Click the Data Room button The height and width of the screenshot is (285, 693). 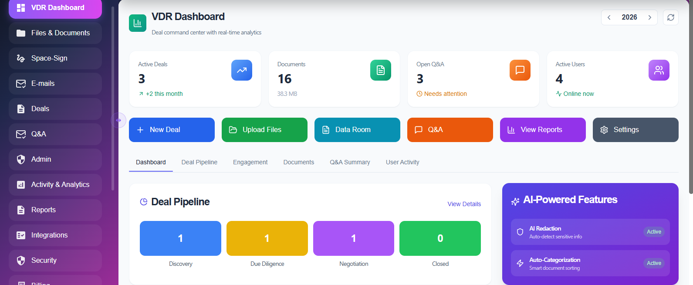click(x=357, y=130)
